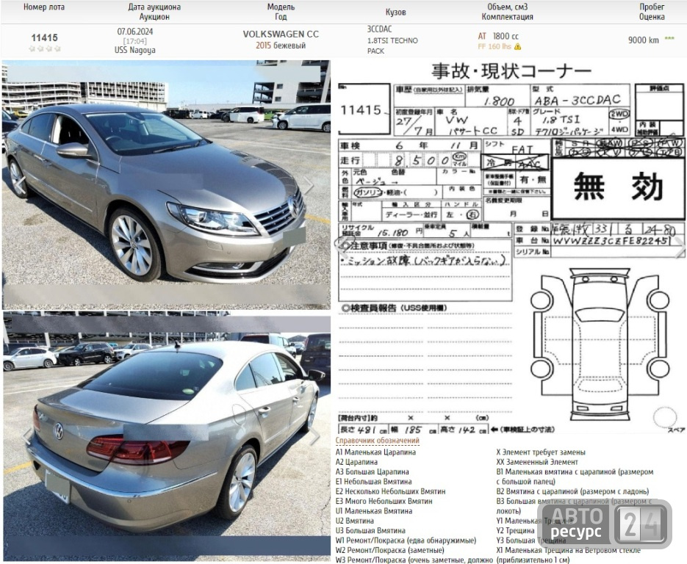This screenshot has width=687, height=564.
Task: Click legend entry U1 Маленькая Вмятина
Action: point(374,511)
